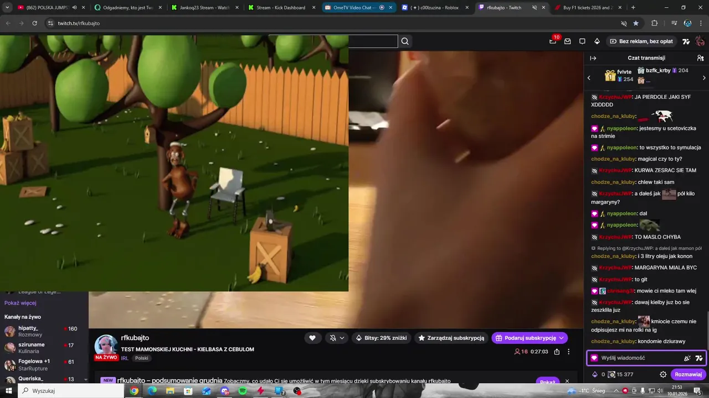Switch to c00lzuzina Roblox tab
Image resolution: width=709 pixels, height=398 pixels.
tap(435, 8)
